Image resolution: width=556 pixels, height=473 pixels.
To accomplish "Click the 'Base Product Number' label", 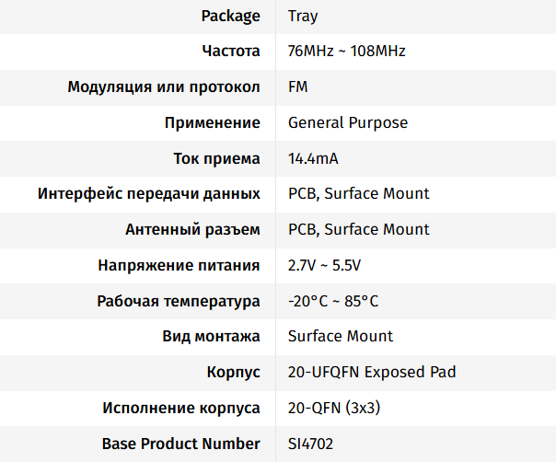I will coord(181,444).
